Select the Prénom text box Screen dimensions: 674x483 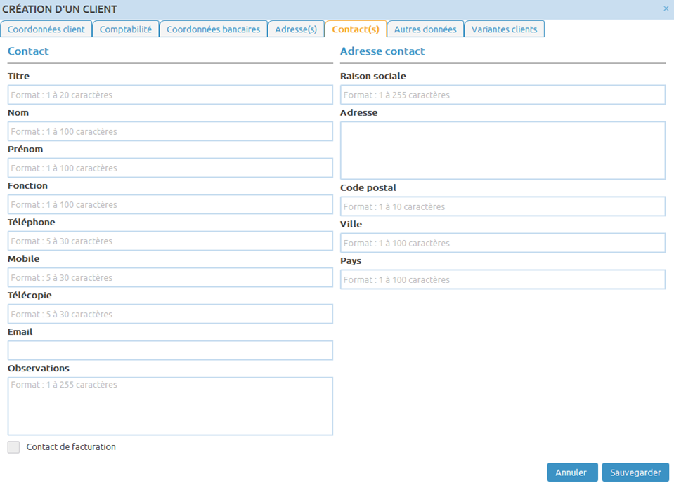pos(170,168)
